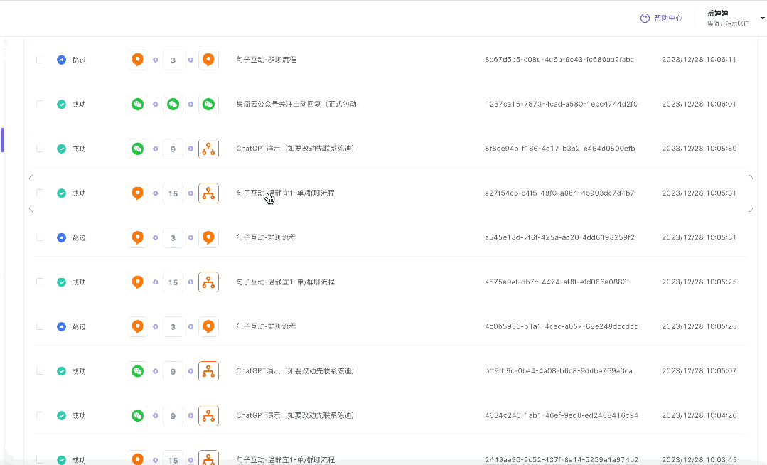The width and height of the screenshot is (767, 465).
Task: Click WeChat icon of the bf19fb5c row
Action: tap(137, 371)
